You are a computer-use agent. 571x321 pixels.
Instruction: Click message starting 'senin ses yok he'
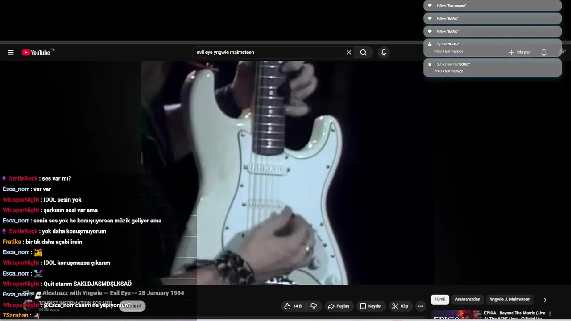pyautogui.click(x=97, y=221)
